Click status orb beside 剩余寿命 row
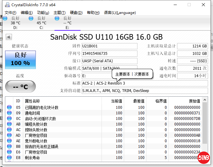Viewport: 213px width, 167px height. [9, 158]
